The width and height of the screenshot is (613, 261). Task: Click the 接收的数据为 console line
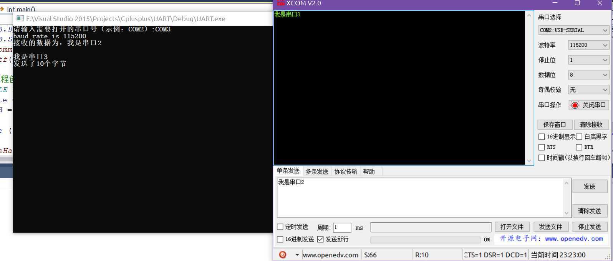[x=58, y=43]
